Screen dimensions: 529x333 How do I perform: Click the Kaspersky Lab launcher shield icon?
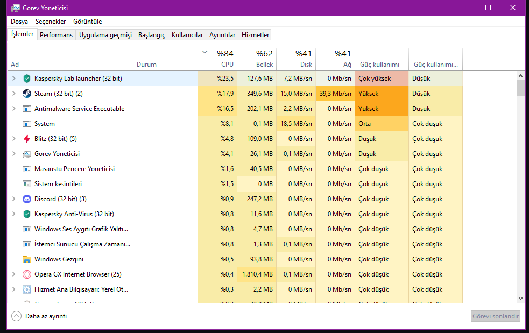click(27, 79)
